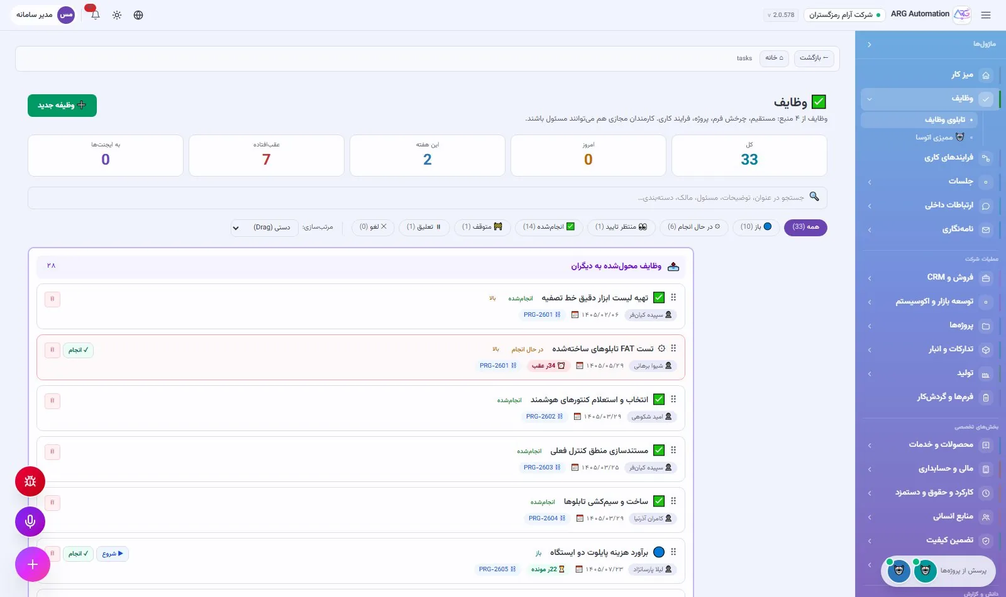Toggle checkbox of ساخت و سیم‌کشی تابلوها task

(x=659, y=501)
